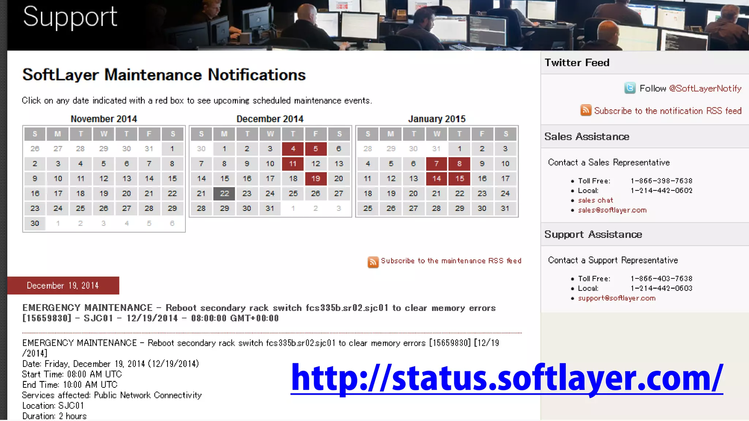Viewport: 749px width, 421px height.
Task: Select January 14 red maintenance date
Action: pyautogui.click(x=437, y=179)
